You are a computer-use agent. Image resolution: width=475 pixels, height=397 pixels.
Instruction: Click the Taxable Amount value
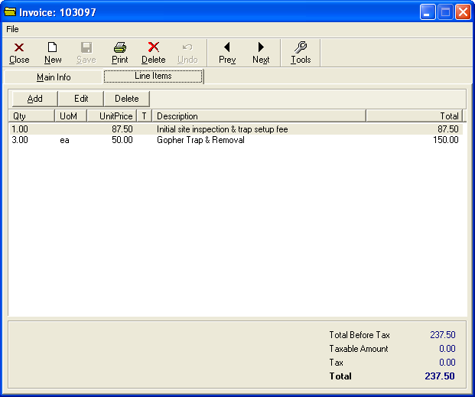coord(447,349)
